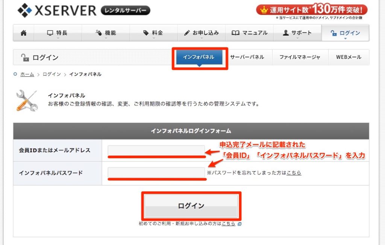Click the large ログイン submit button

[x=191, y=206]
